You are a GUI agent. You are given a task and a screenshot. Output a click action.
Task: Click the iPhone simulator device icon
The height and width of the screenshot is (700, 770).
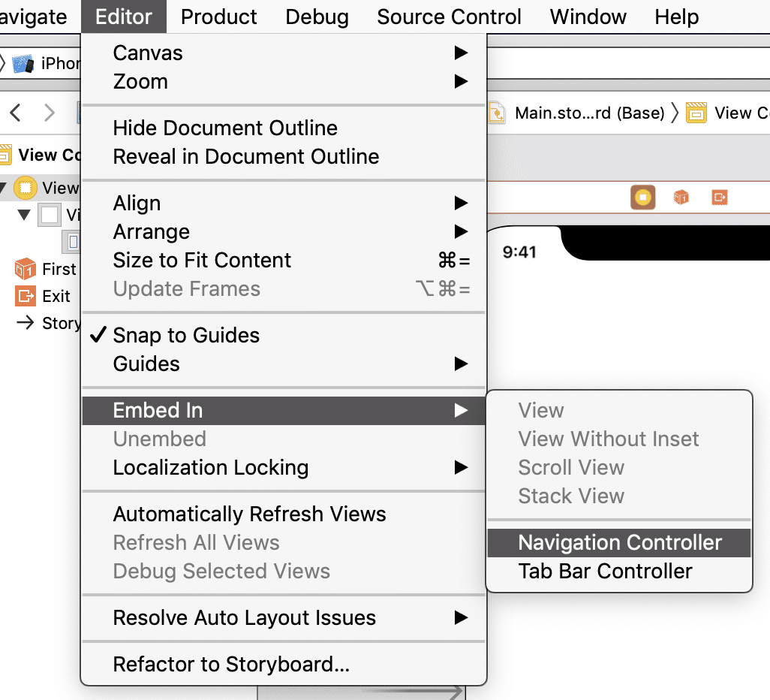[x=23, y=63]
